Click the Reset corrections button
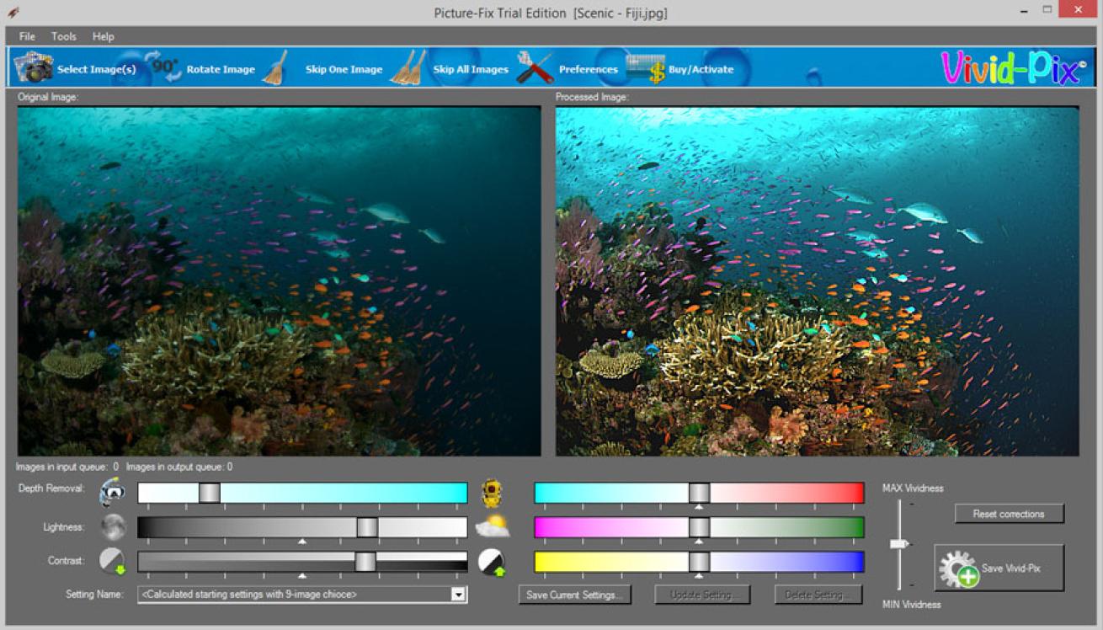The image size is (1103, 630). pyautogui.click(x=1009, y=514)
